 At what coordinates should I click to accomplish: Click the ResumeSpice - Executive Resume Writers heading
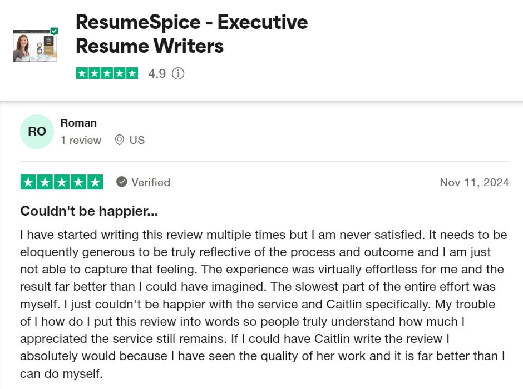191,34
